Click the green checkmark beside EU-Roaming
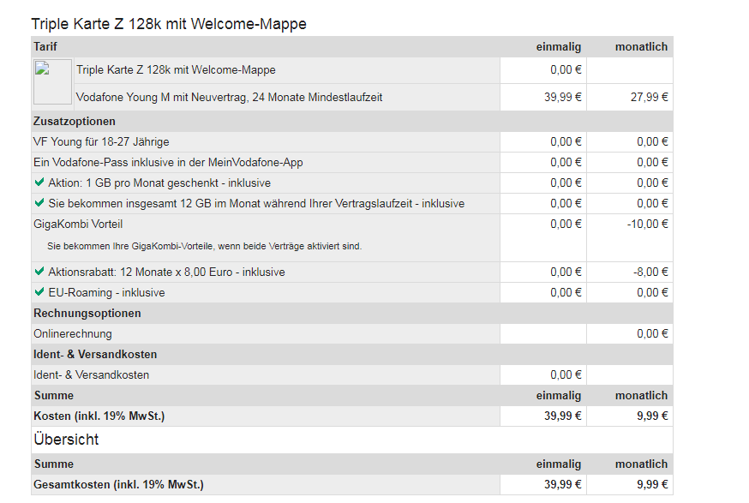Viewport: 749px width, 503px height. [39, 291]
